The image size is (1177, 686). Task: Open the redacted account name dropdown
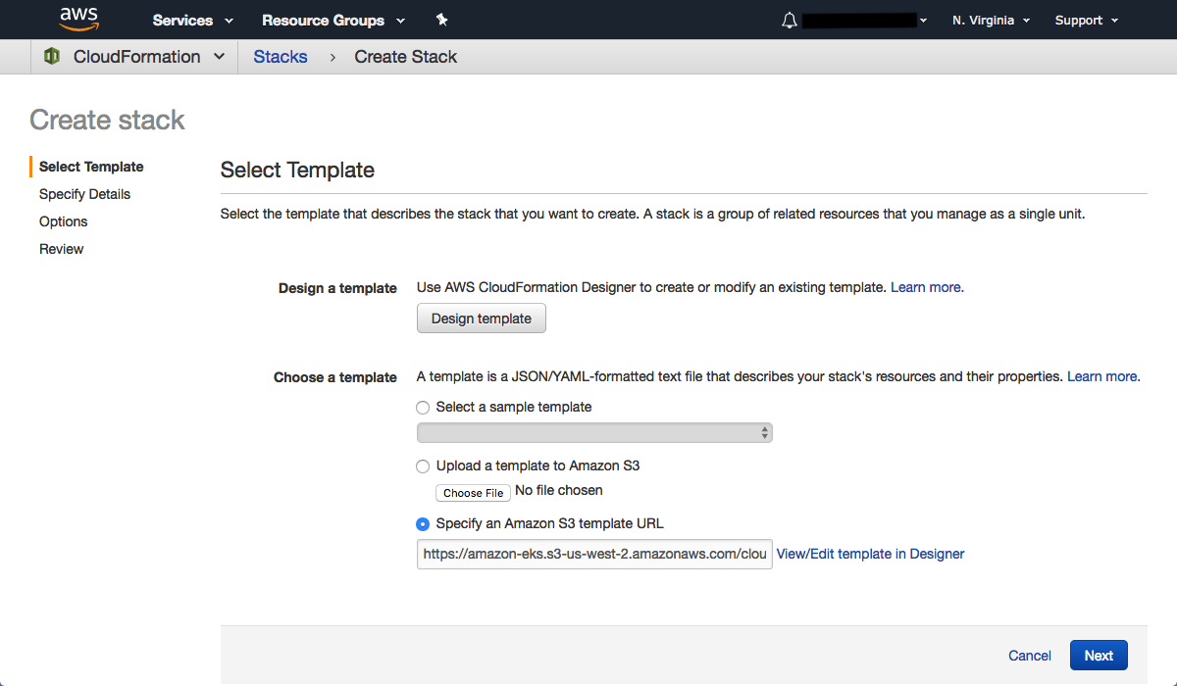865,20
